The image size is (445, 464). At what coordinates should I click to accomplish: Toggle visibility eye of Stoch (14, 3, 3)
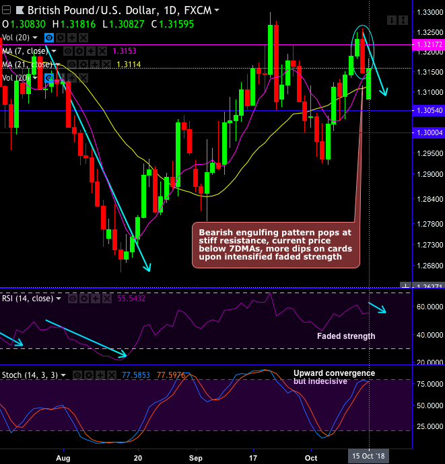click(x=77, y=375)
